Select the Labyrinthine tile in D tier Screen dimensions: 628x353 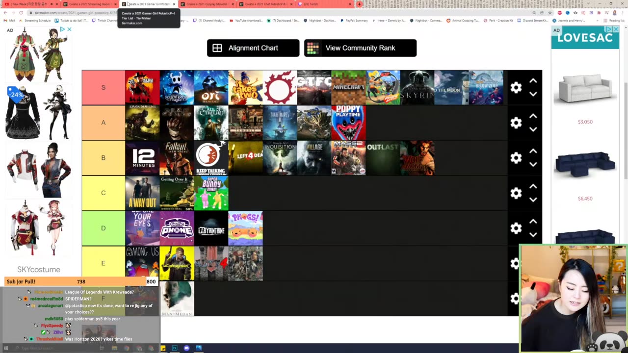(x=211, y=228)
